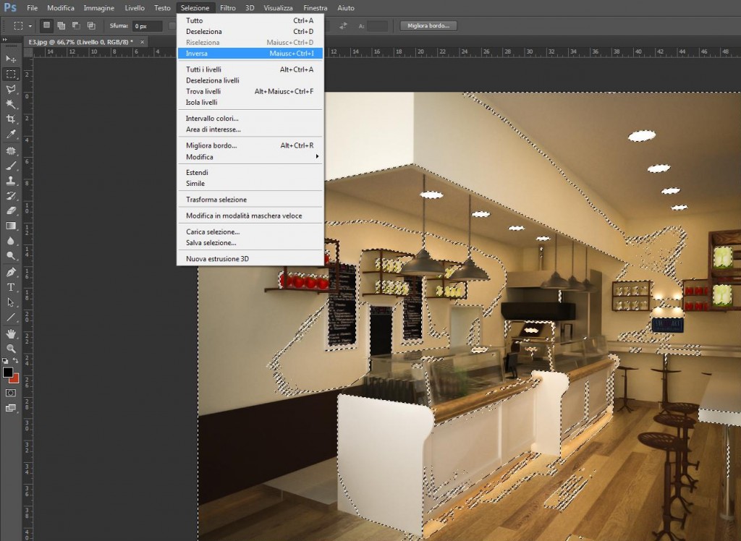This screenshot has width=741, height=541.
Task: Choose Nuova estrusione 3D
Action: click(250, 259)
